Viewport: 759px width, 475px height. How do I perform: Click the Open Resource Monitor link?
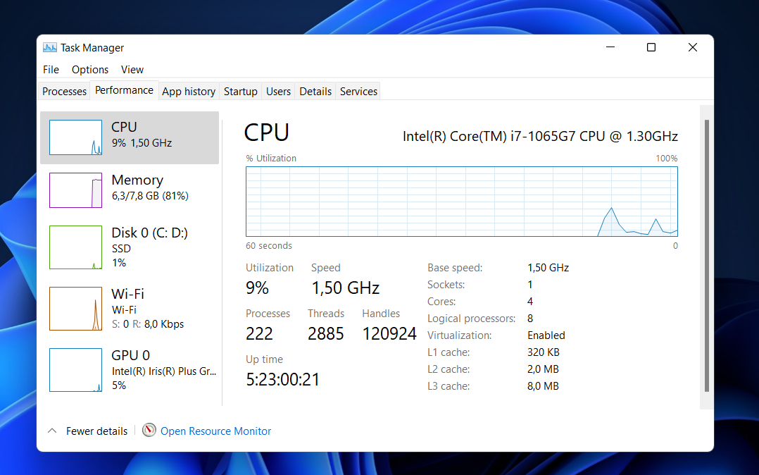(215, 431)
